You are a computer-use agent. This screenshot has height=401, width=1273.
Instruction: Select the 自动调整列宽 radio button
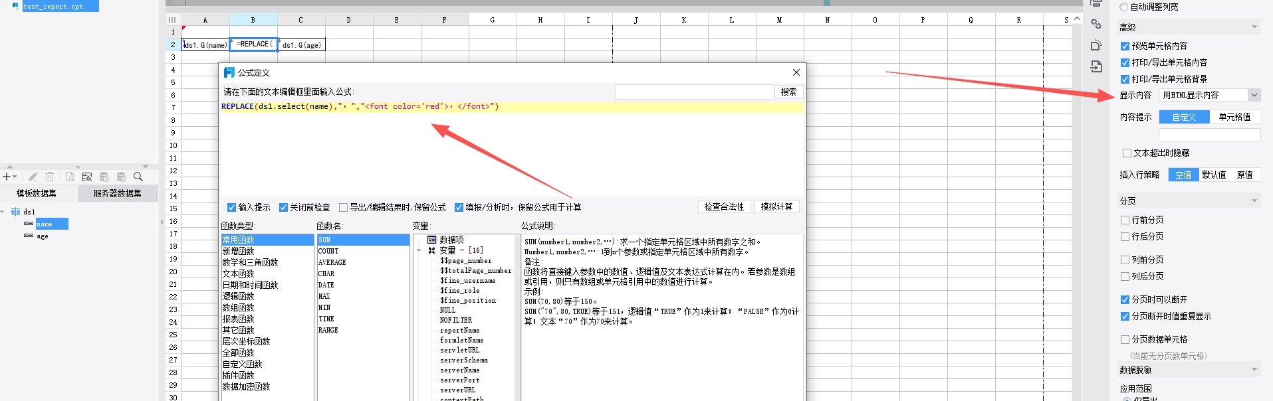[1124, 7]
